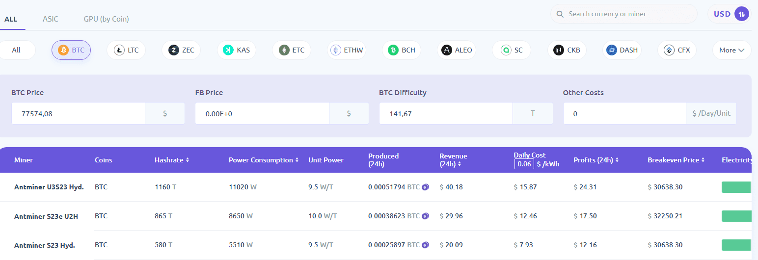Select the KAS coin filter
This screenshot has height=260, width=758.
[x=236, y=50]
